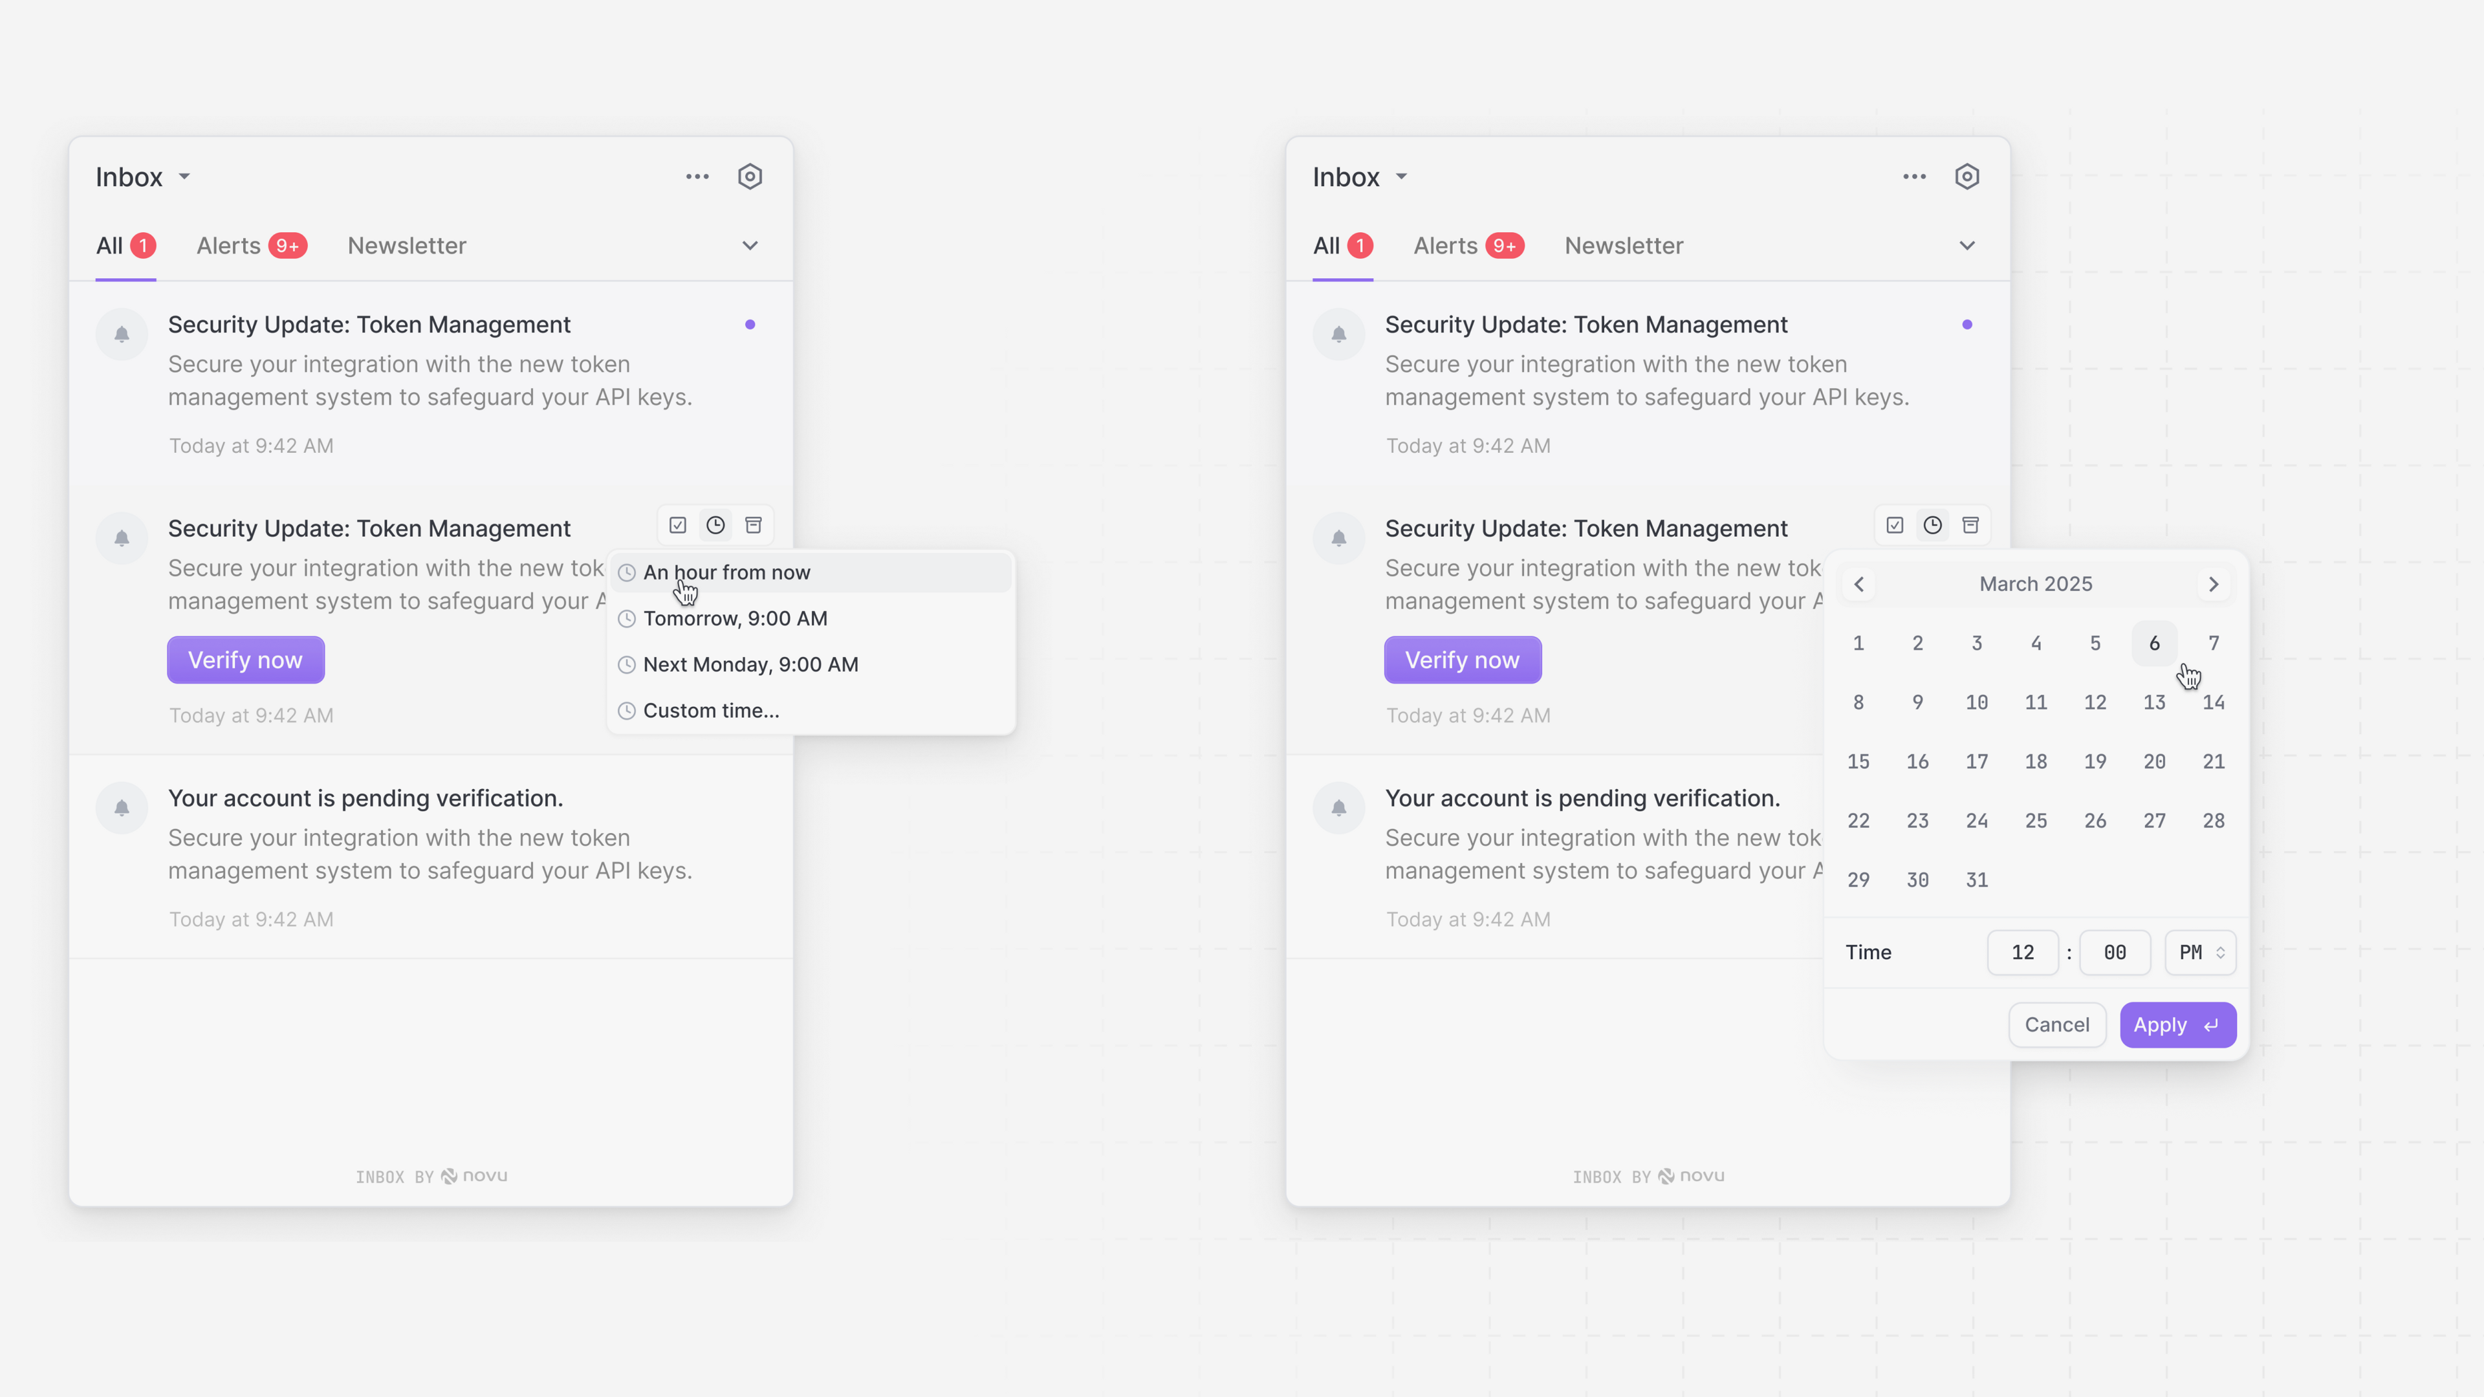2484x1397 pixels.
Task: Click Verify now button in left inbox
Action: 245,660
